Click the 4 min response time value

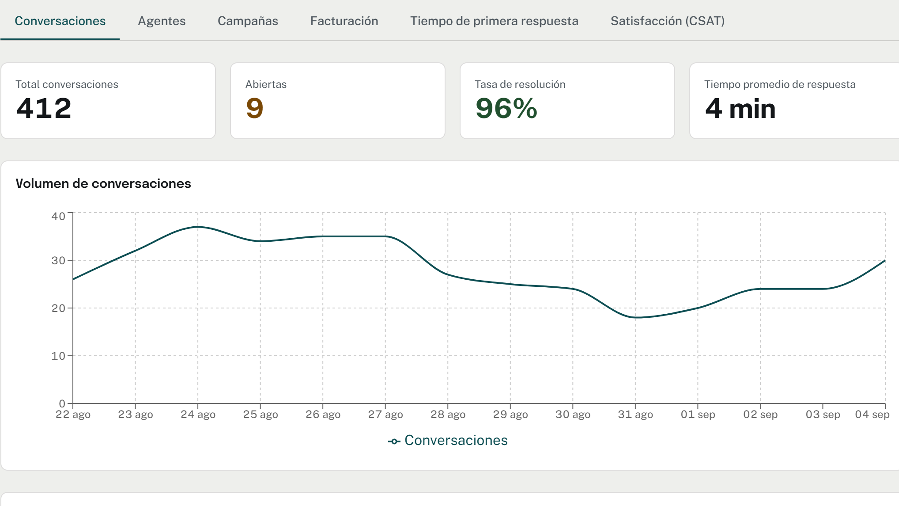(740, 108)
